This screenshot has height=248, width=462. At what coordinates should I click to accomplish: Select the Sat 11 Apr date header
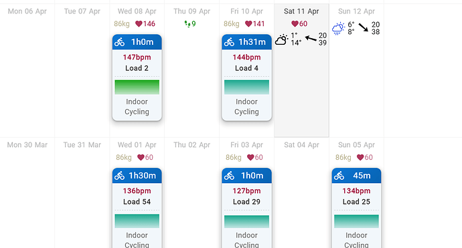click(301, 11)
